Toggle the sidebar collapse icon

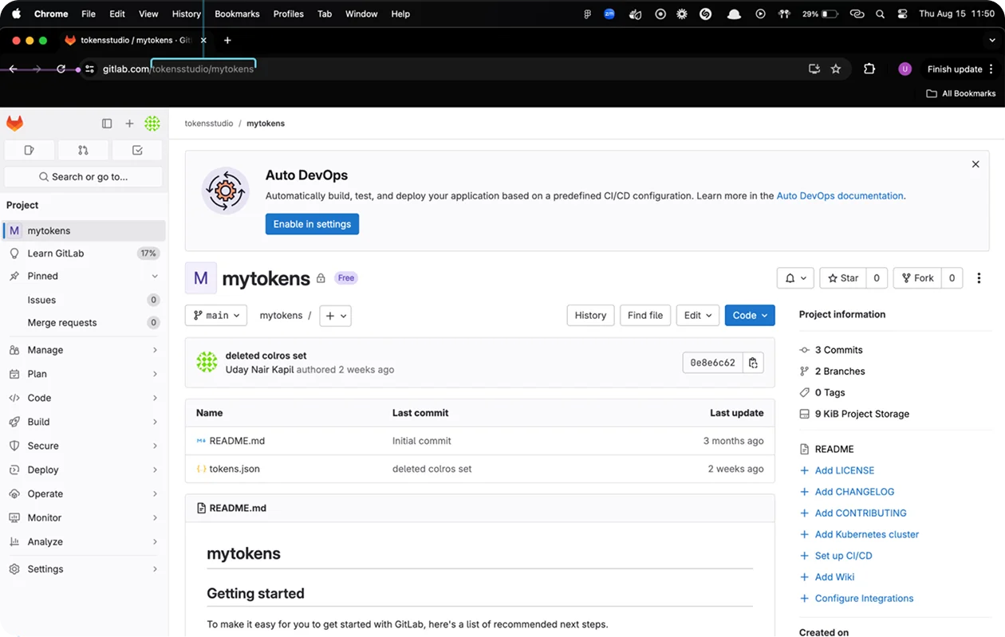pos(107,124)
